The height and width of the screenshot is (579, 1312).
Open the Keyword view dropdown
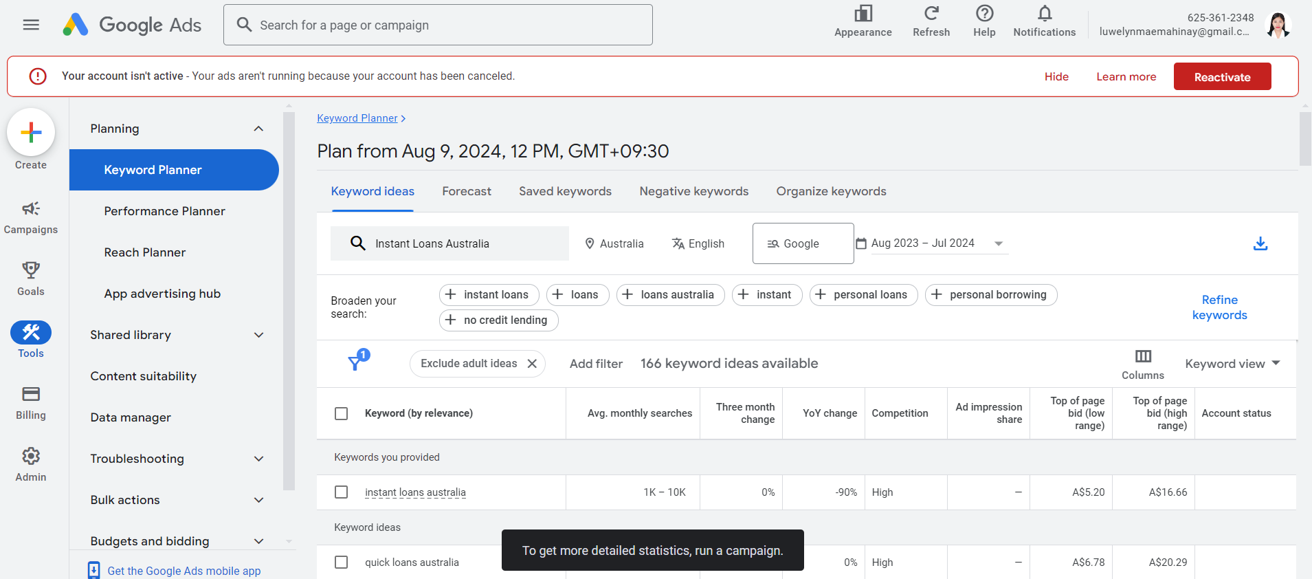(1232, 364)
